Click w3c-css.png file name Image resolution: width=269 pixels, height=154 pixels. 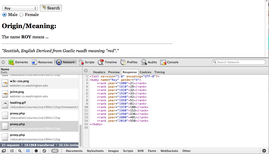click(19, 81)
